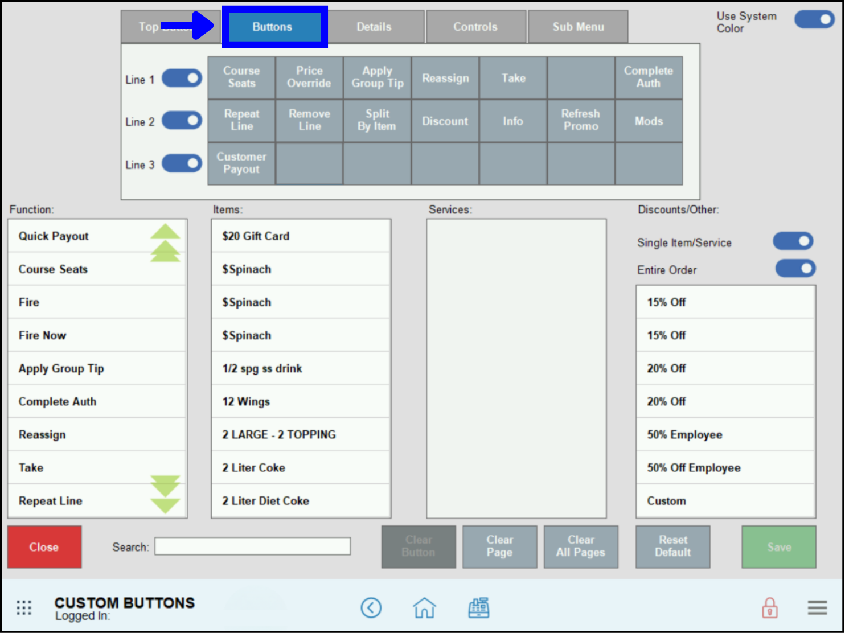The width and height of the screenshot is (845, 633).
Task: Toggle the Line 2 switch off
Action: pos(182,121)
